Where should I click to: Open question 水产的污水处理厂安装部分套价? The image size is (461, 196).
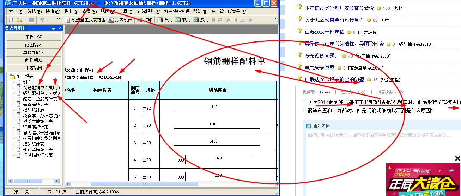(339, 8)
